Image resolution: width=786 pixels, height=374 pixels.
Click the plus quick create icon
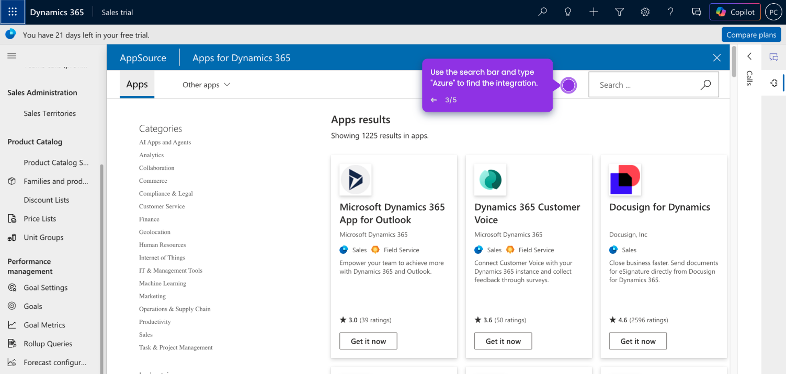pyautogui.click(x=594, y=12)
